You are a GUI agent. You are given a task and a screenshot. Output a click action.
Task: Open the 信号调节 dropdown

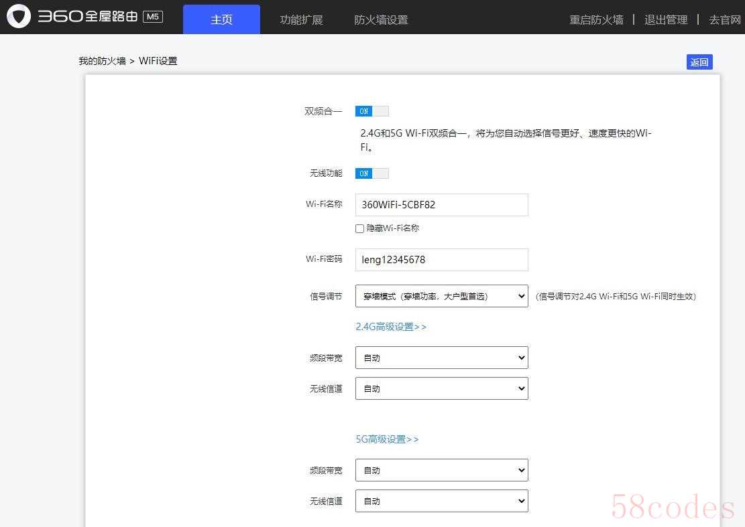pos(441,296)
